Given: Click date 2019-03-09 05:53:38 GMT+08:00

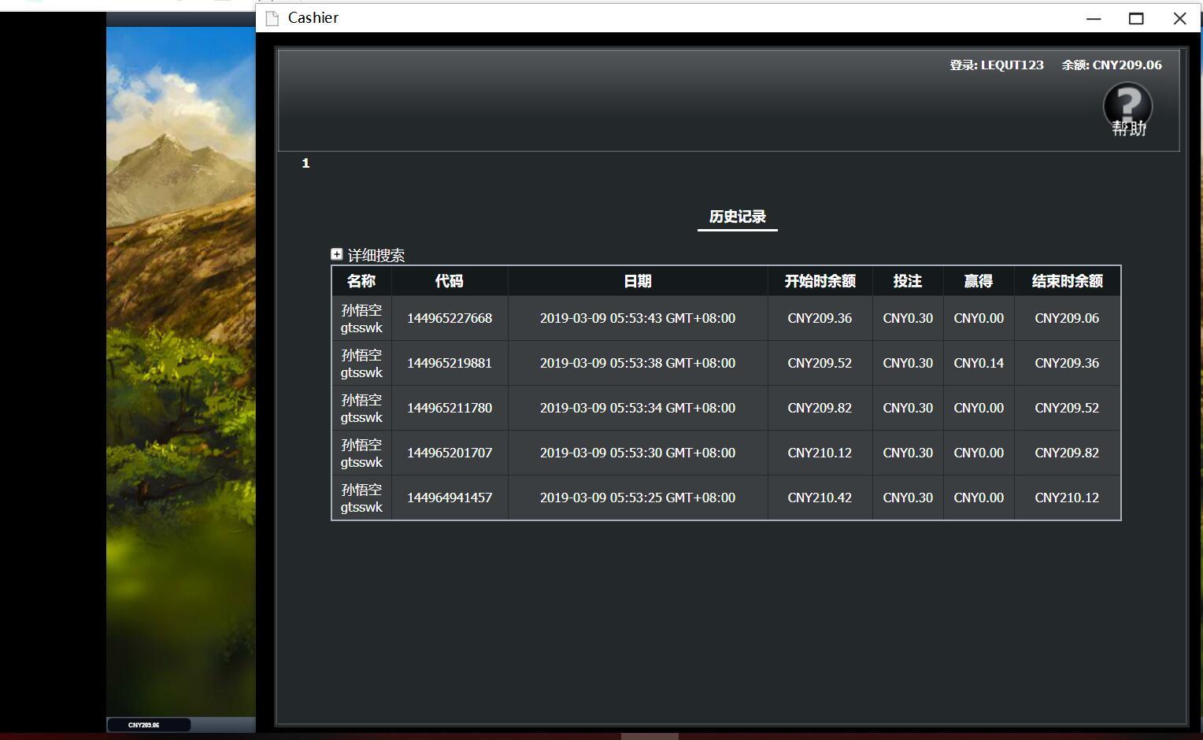Looking at the screenshot, I should pos(638,363).
